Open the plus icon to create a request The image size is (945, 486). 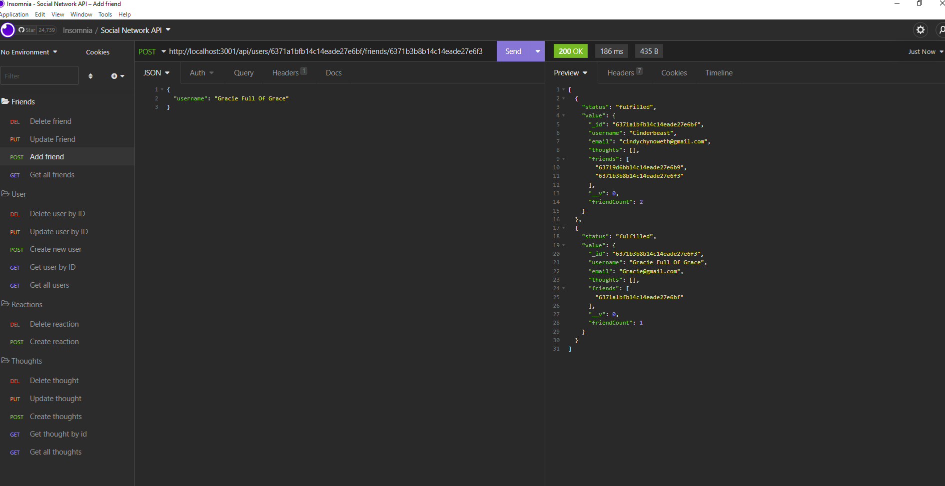(114, 76)
